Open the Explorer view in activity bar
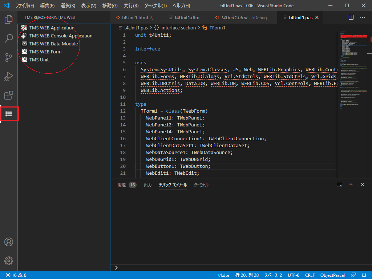372x279 pixels. click(9, 20)
